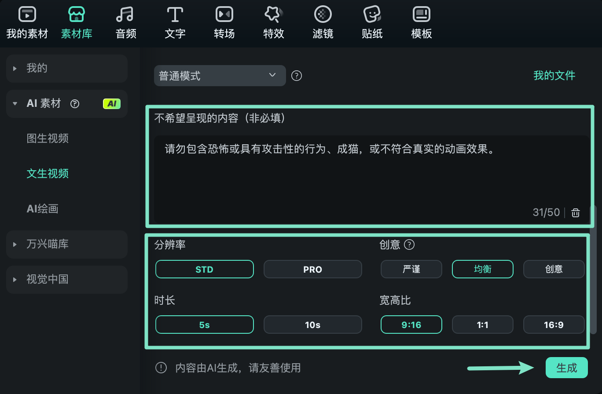Open the 特效 effects panel

pyautogui.click(x=273, y=22)
